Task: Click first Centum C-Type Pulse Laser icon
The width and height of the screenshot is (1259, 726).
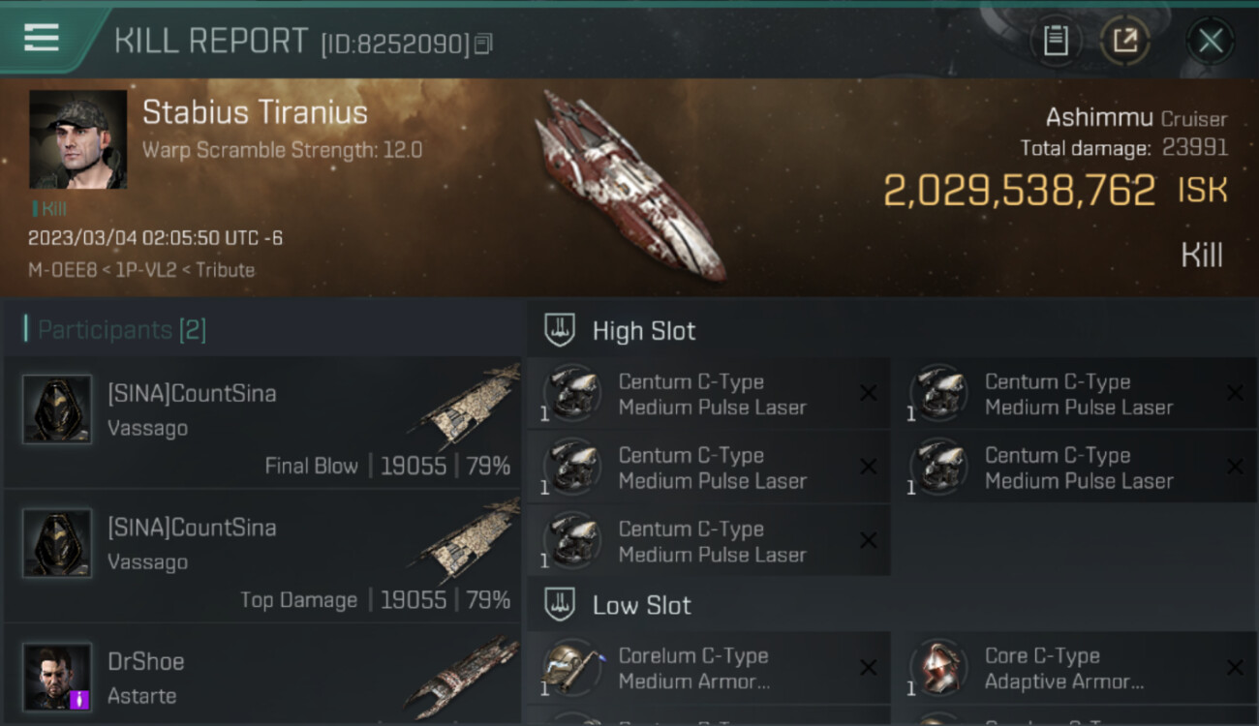Action: point(571,393)
